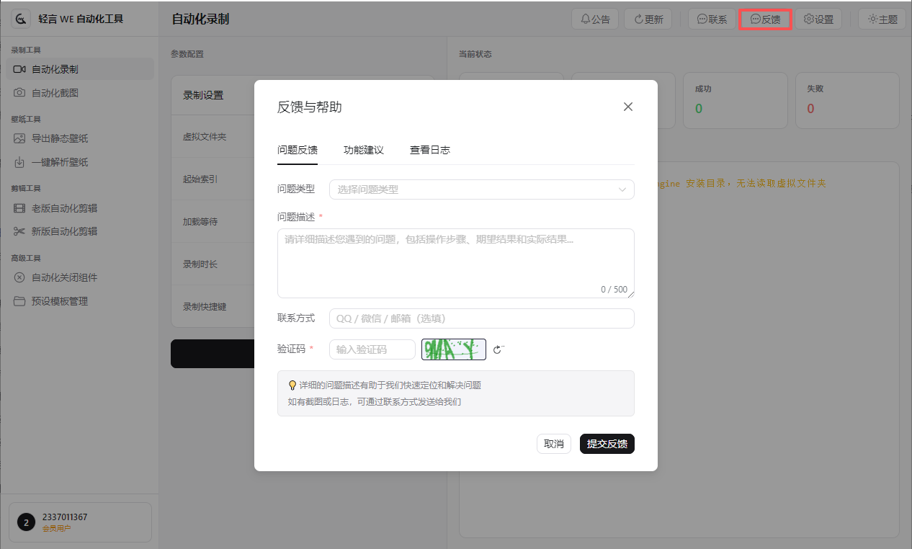The width and height of the screenshot is (912, 549).
Task: Open the 设置 settings panel
Action: coord(819,19)
